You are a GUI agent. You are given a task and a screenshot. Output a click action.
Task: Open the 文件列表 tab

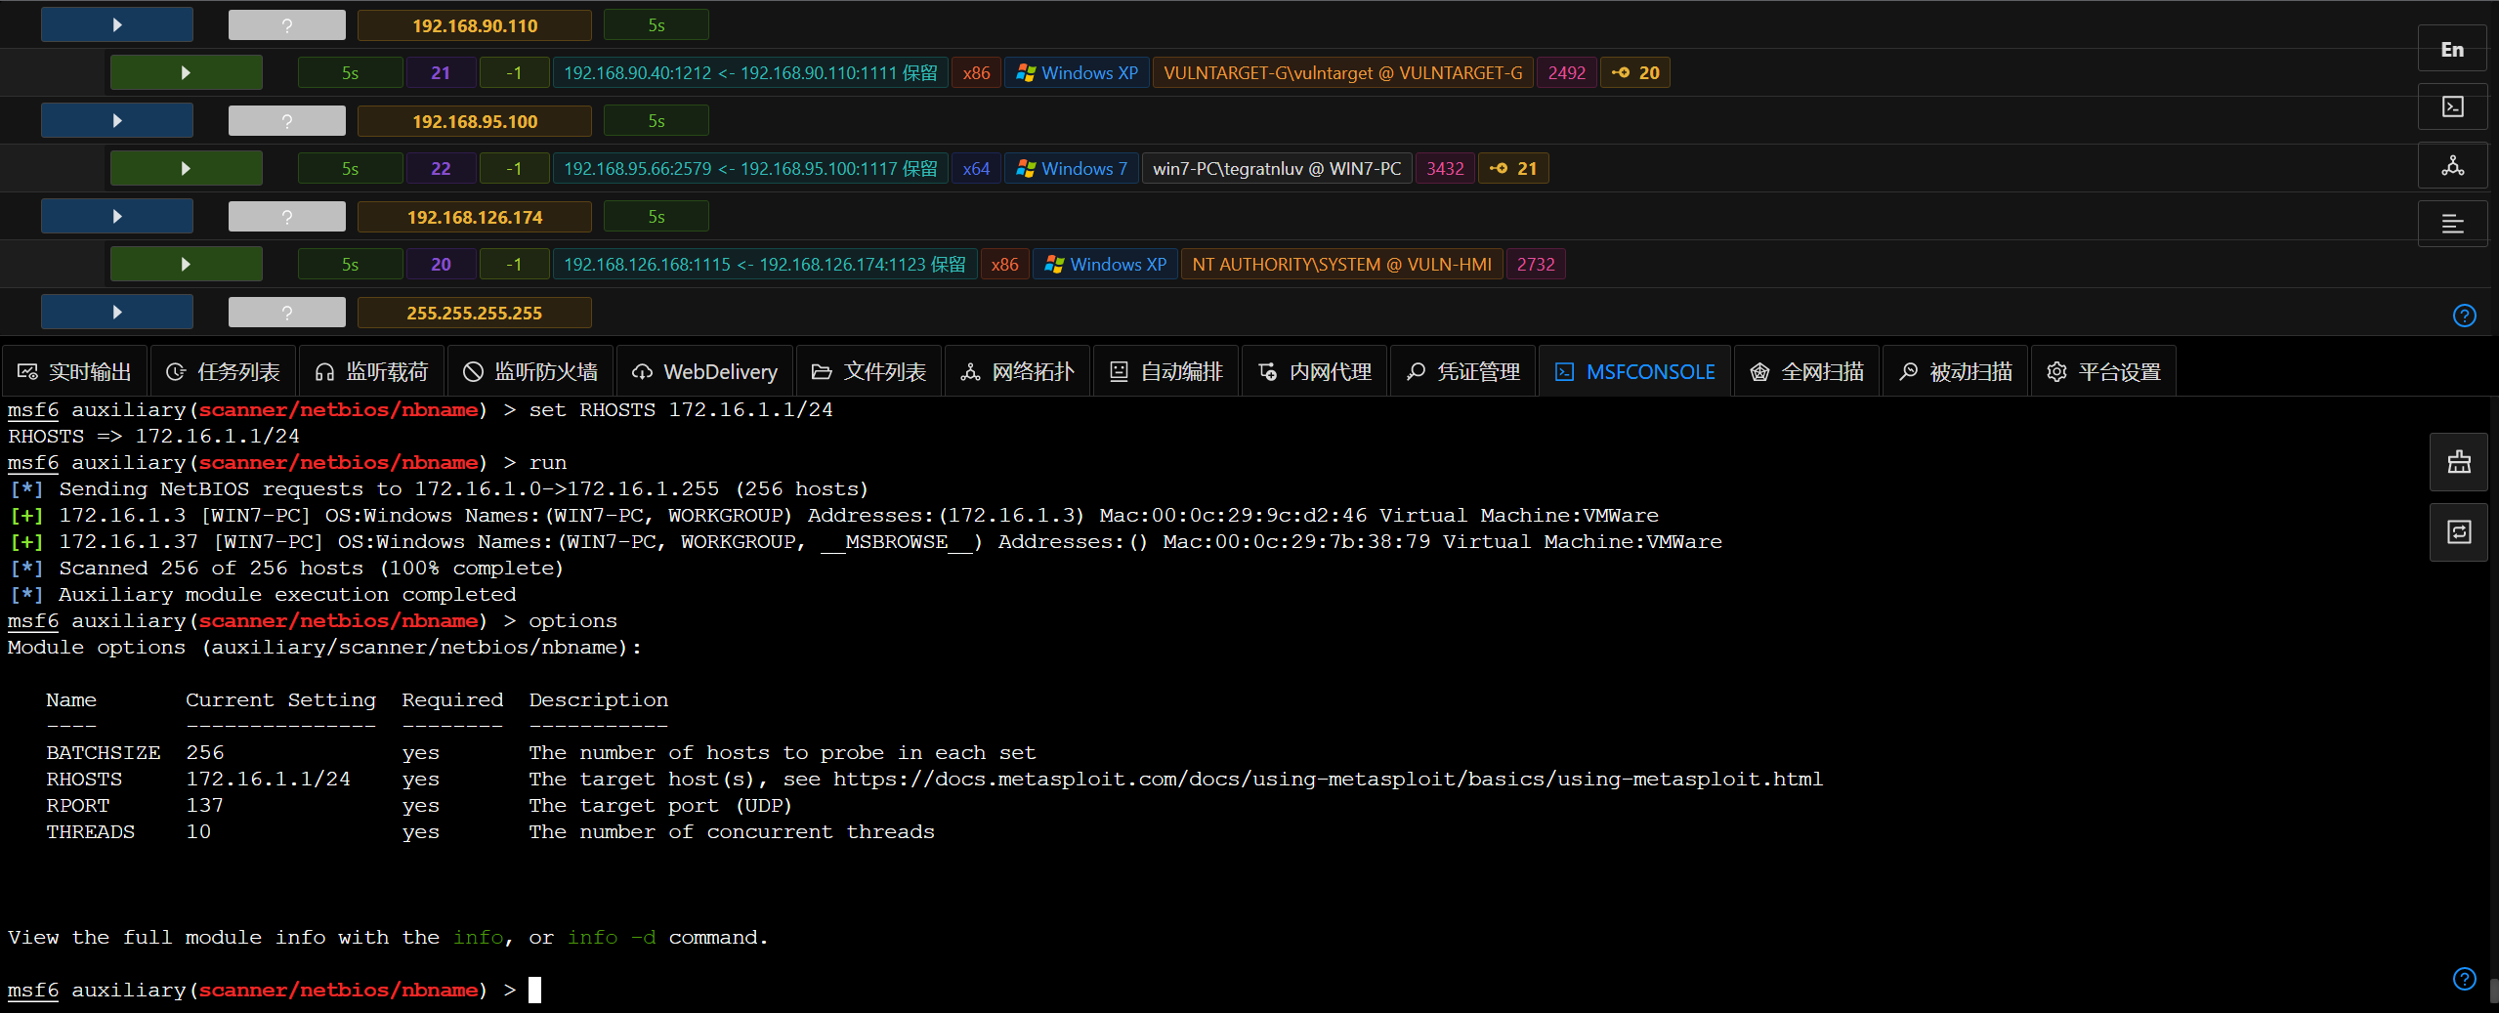tap(868, 372)
